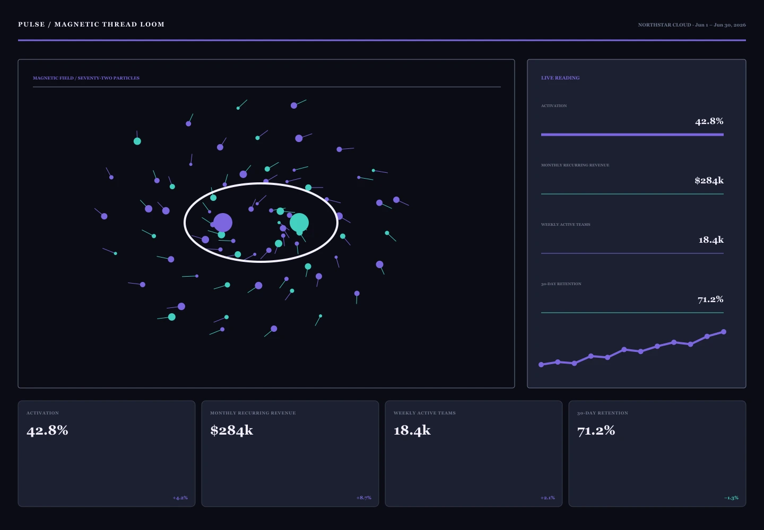This screenshot has width=764, height=530.
Task: Click the ACTIVATION title on the summary card
Action: tap(43, 413)
